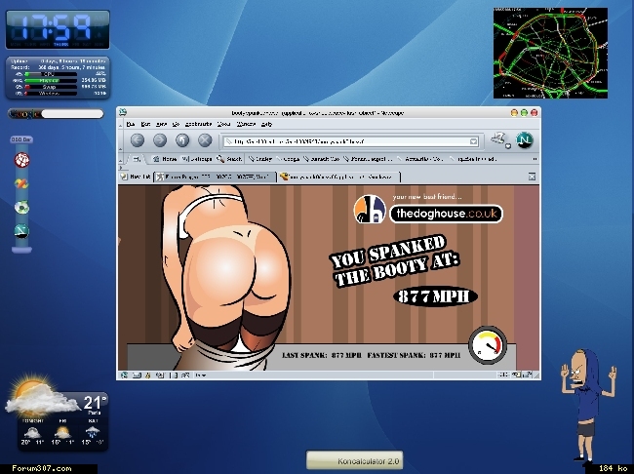Launch the Netscape icon in OSD Bar
Image resolution: width=634 pixels, height=474 pixels.
21,231
